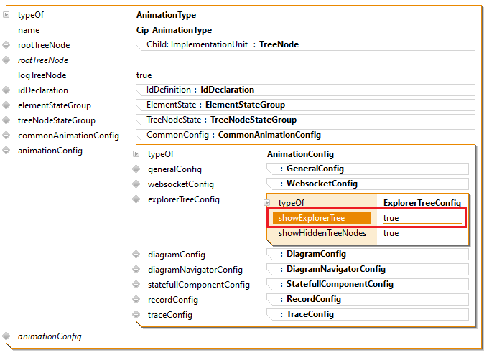This screenshot has width=484, height=355.
Task: Click the showExplorerTree value input field
Action: 422,218
